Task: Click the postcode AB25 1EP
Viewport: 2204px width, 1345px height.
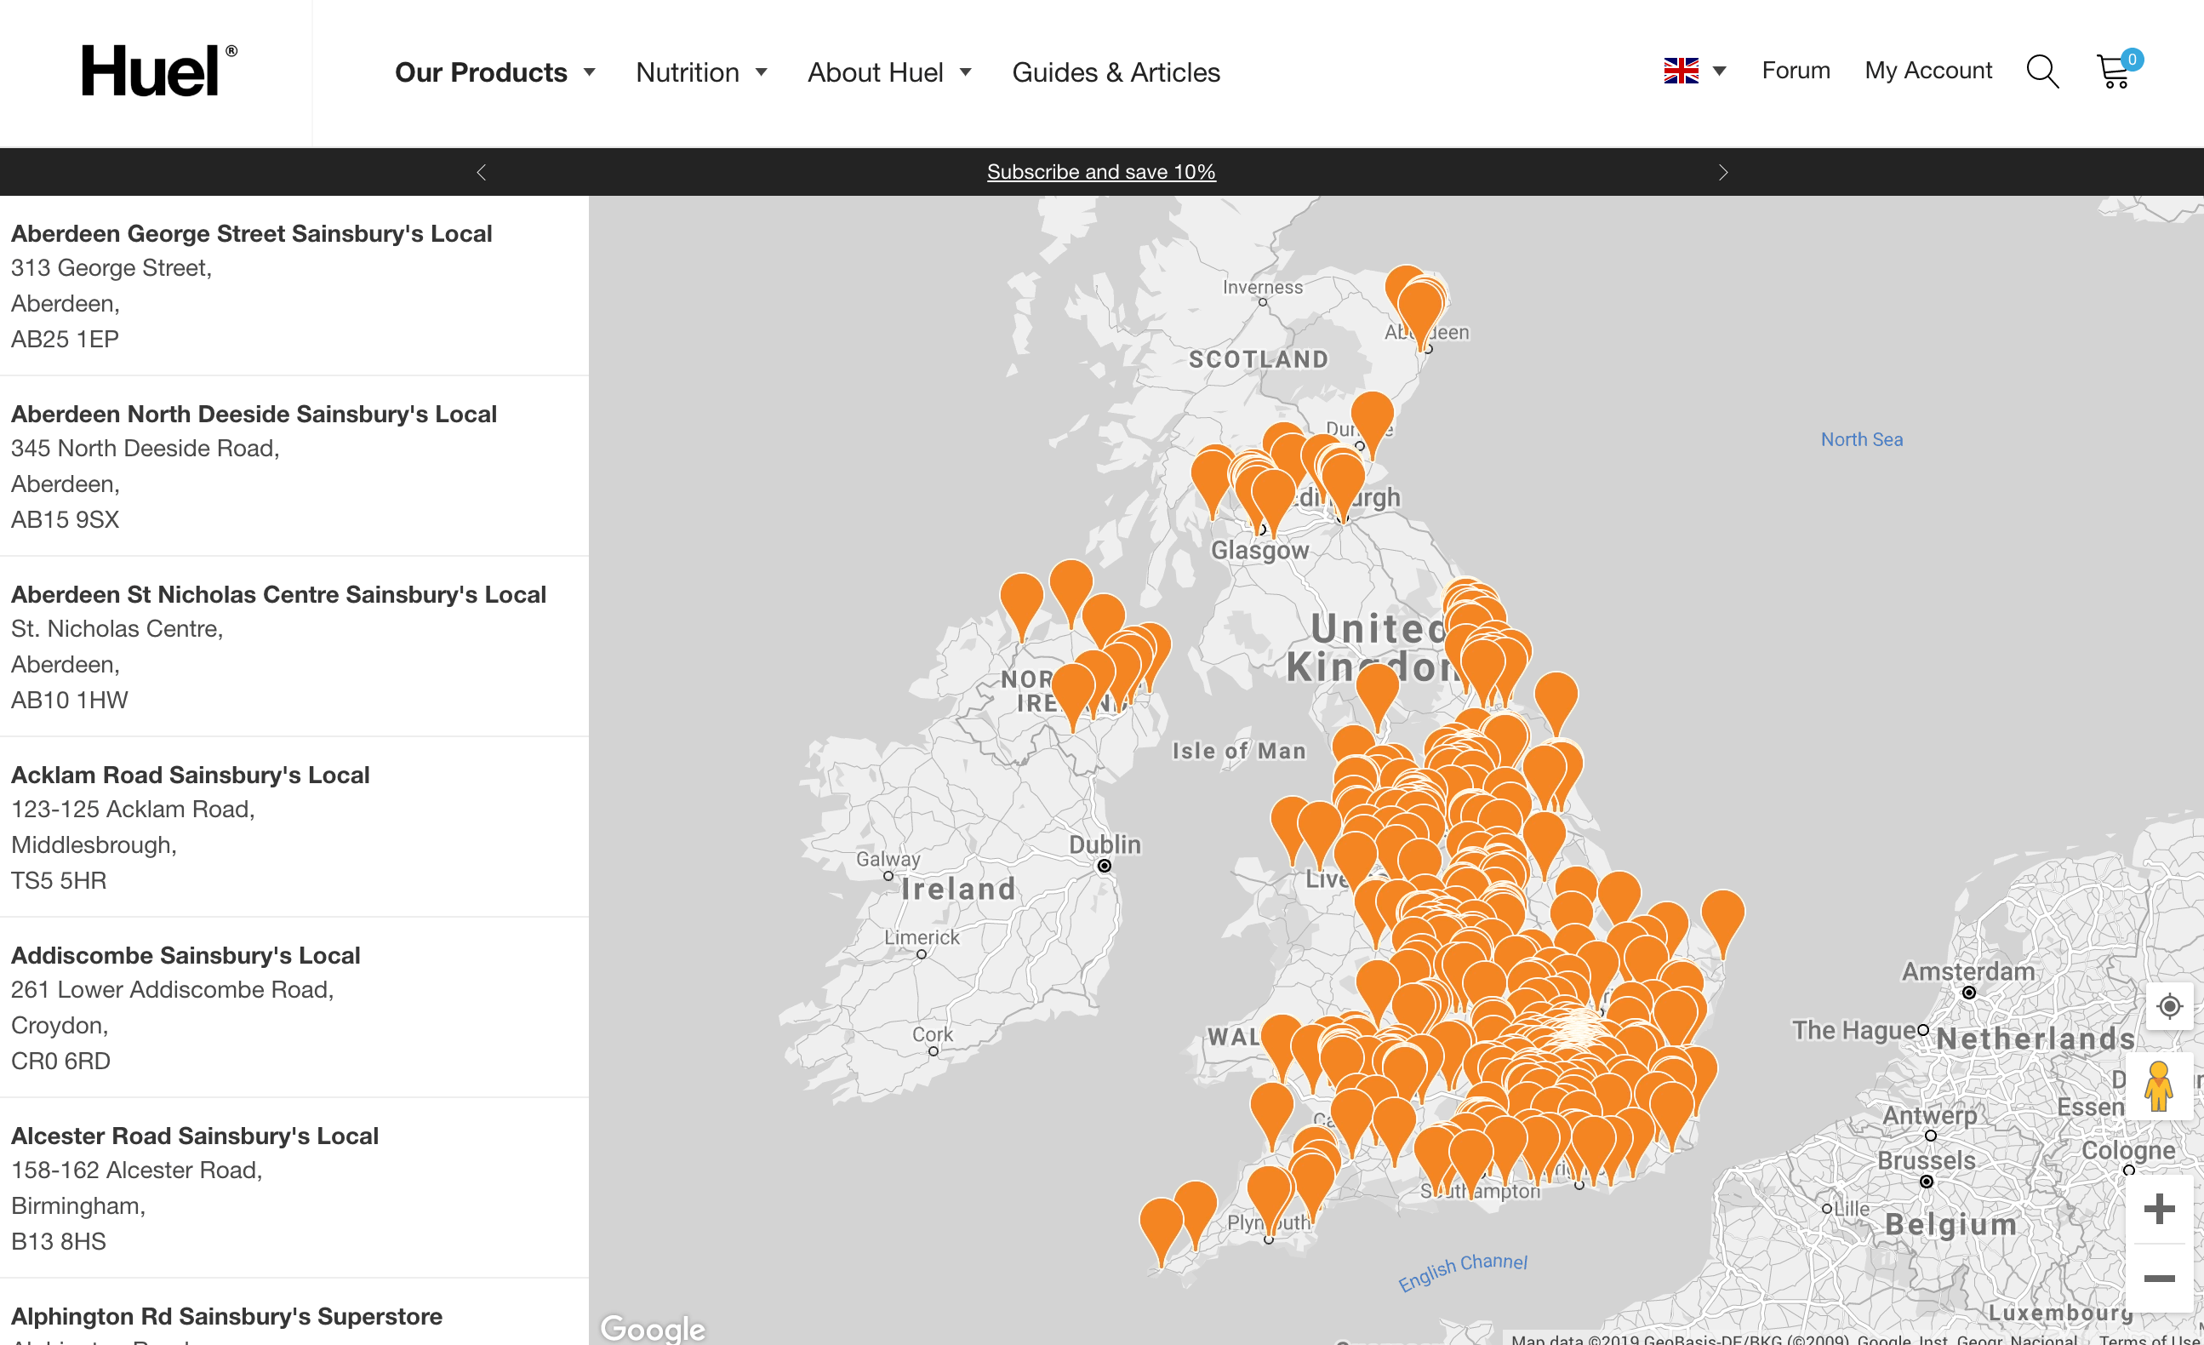Action: pyautogui.click(x=65, y=340)
